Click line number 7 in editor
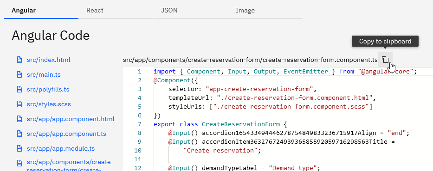Viewport: 433px width, 171px height. (139, 124)
